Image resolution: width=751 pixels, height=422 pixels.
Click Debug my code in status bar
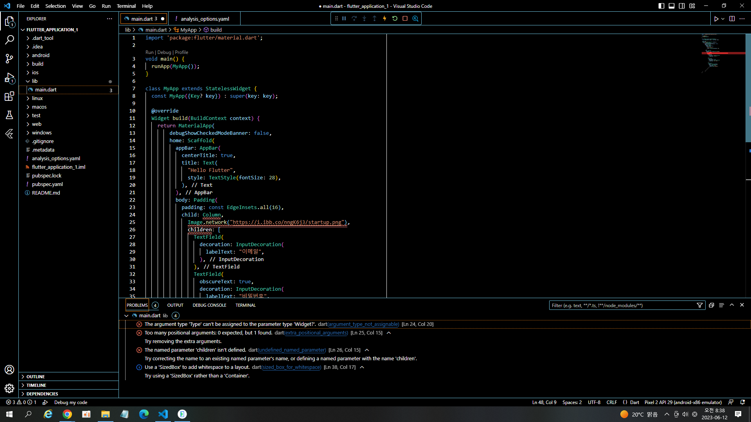[x=71, y=402]
